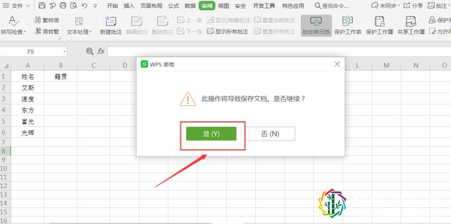Select cell containing 籍贯

tap(60, 76)
